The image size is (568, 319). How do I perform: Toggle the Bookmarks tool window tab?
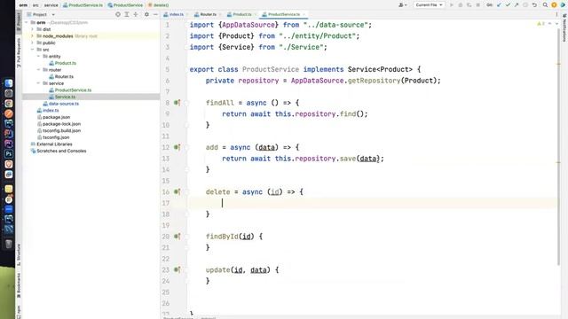pos(19,285)
